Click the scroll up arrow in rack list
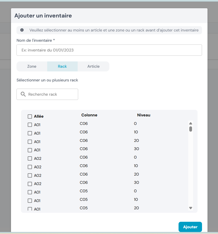The height and width of the screenshot is (234, 218). click(191, 123)
